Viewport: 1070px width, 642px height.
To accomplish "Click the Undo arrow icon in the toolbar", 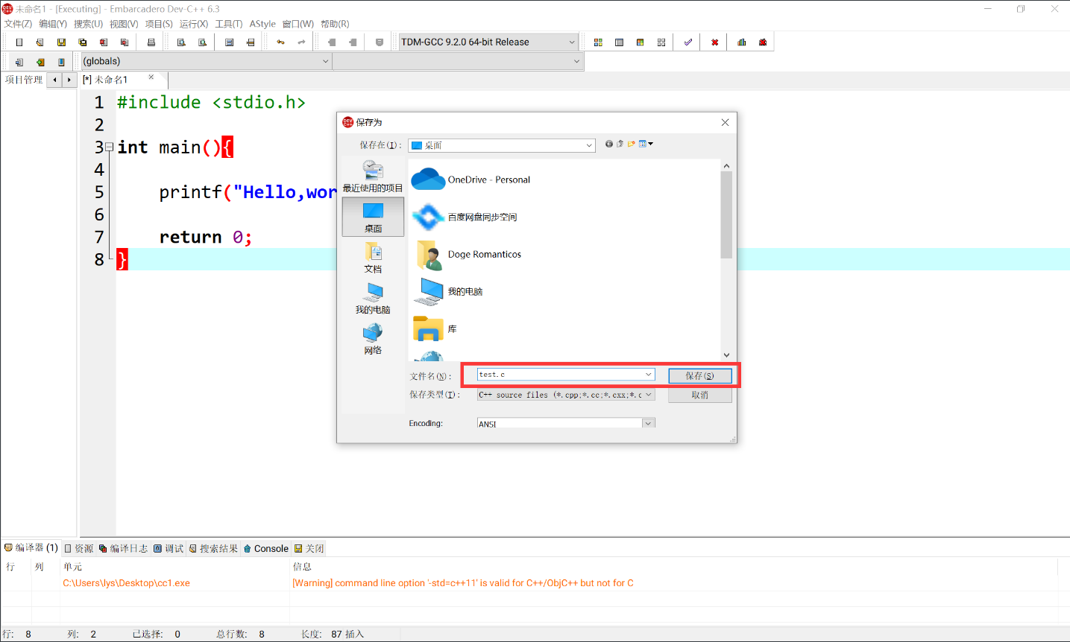I will [x=280, y=42].
